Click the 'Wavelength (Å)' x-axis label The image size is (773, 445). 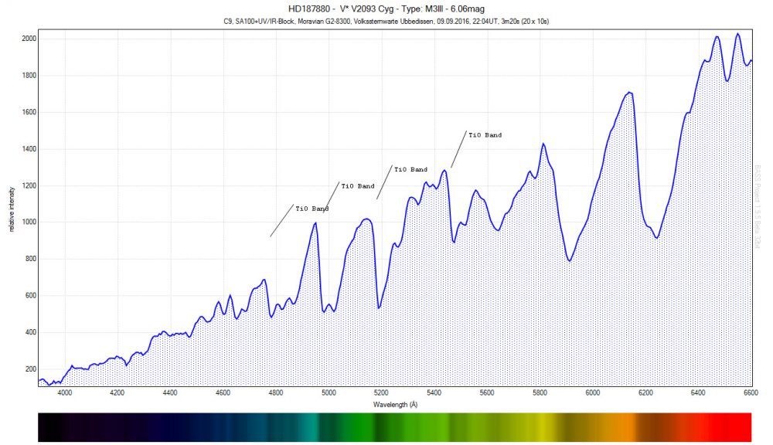point(395,405)
